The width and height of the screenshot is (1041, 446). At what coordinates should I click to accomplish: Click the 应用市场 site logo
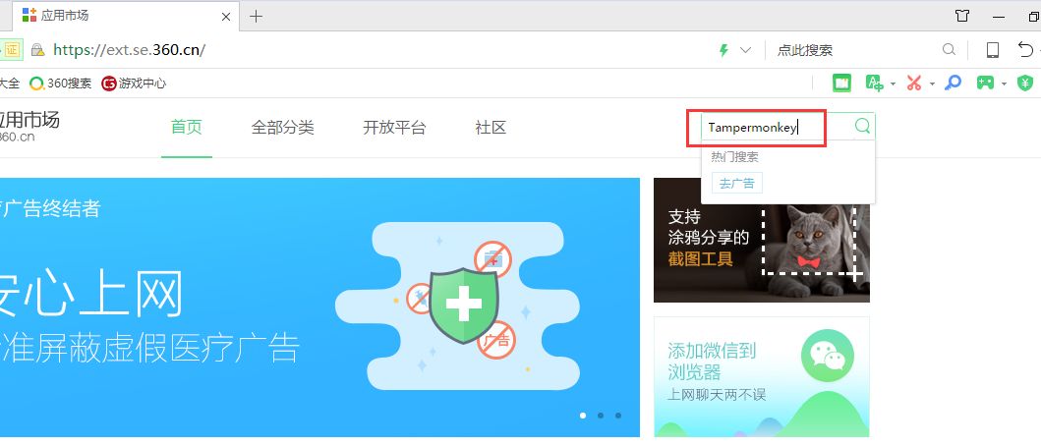(29, 126)
